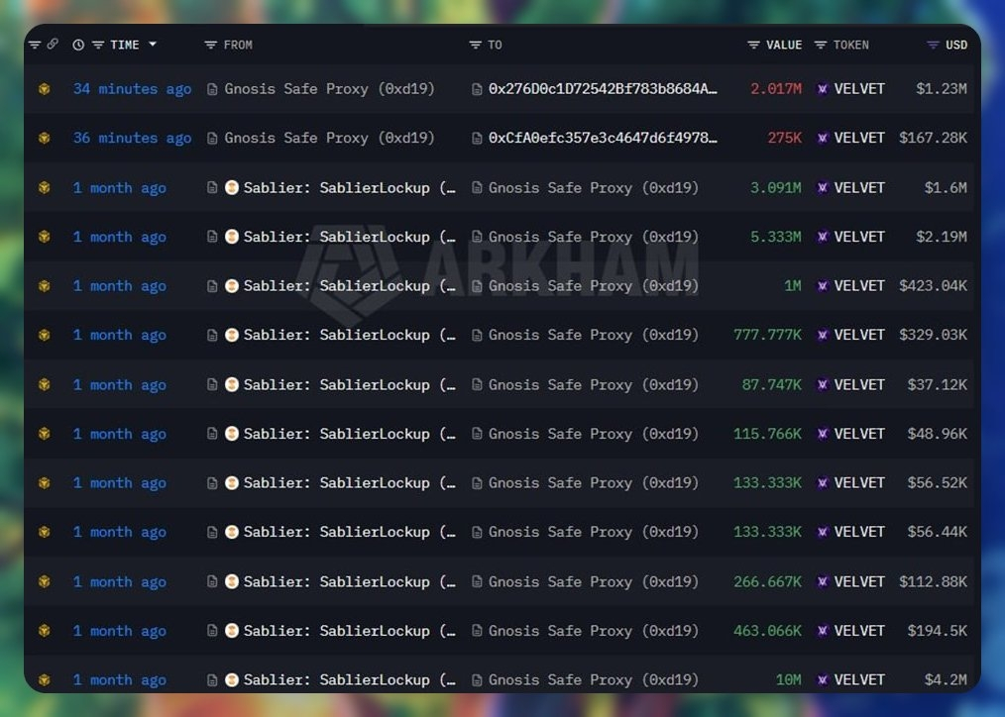The image size is (1005, 717).
Task: Click chain cube icon on the 463.066K row
Action: (45, 631)
